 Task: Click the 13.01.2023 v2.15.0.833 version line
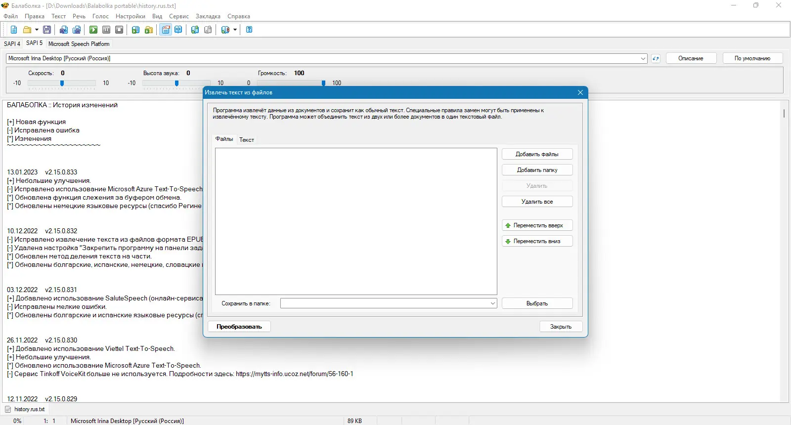[42, 172]
